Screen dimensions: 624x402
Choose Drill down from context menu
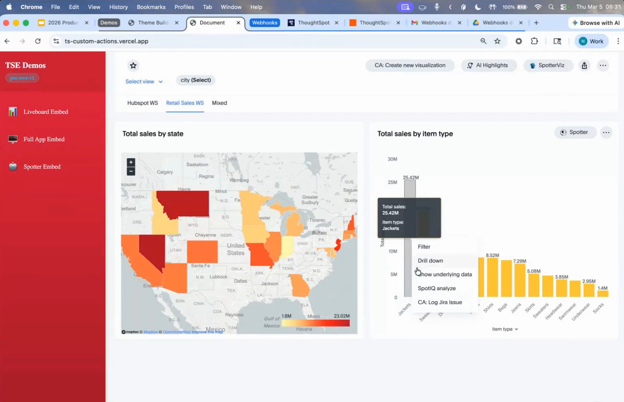[x=430, y=261]
